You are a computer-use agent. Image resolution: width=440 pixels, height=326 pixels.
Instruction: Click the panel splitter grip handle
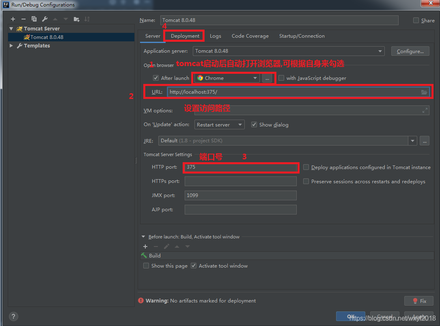[x=136, y=160]
